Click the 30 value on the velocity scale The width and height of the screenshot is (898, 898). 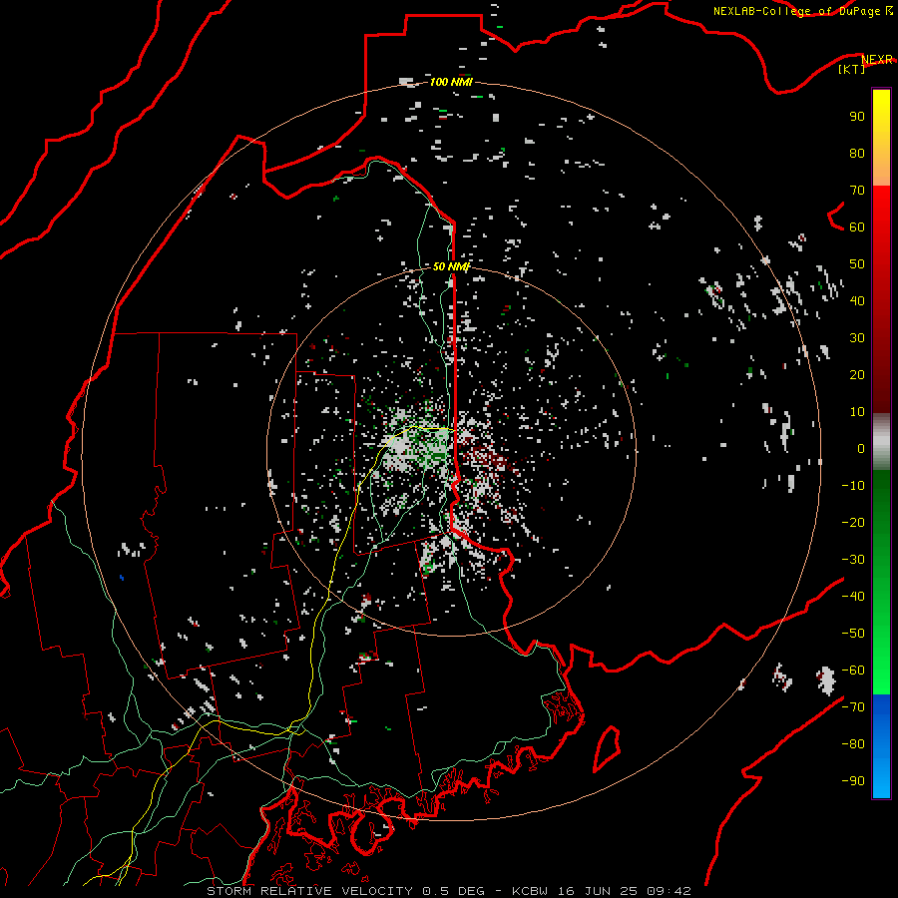point(857,338)
